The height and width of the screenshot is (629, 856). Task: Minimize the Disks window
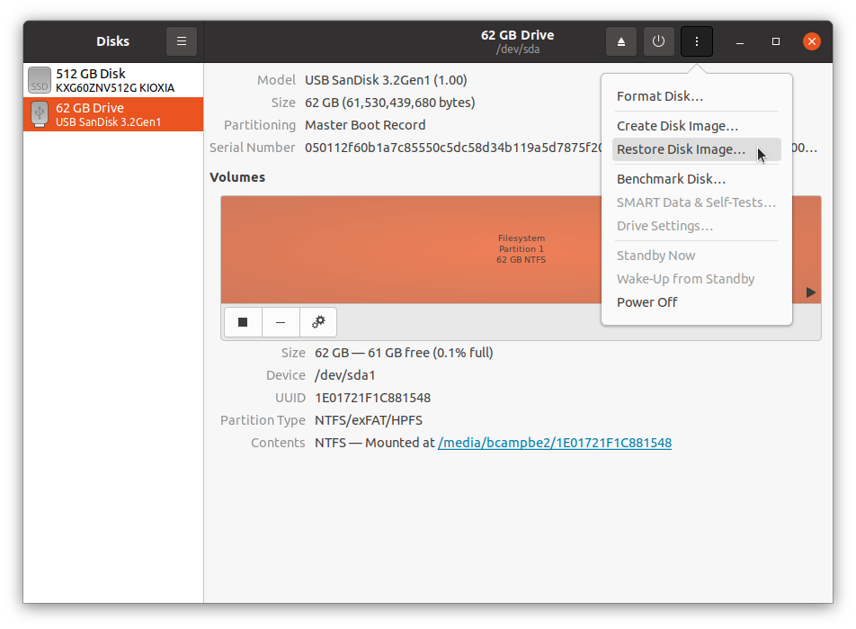[740, 41]
